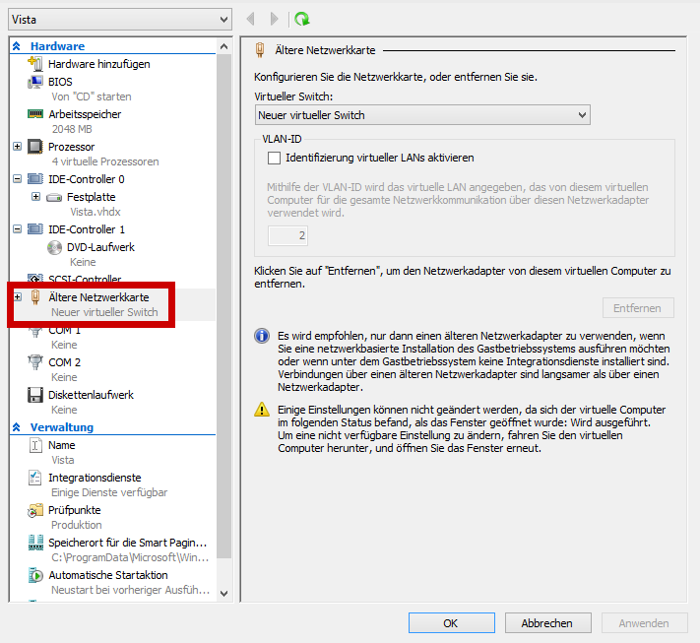The width and height of the screenshot is (700, 643).
Task: Click the '4 virtuelle Prozessoren' text
Action: (105, 161)
